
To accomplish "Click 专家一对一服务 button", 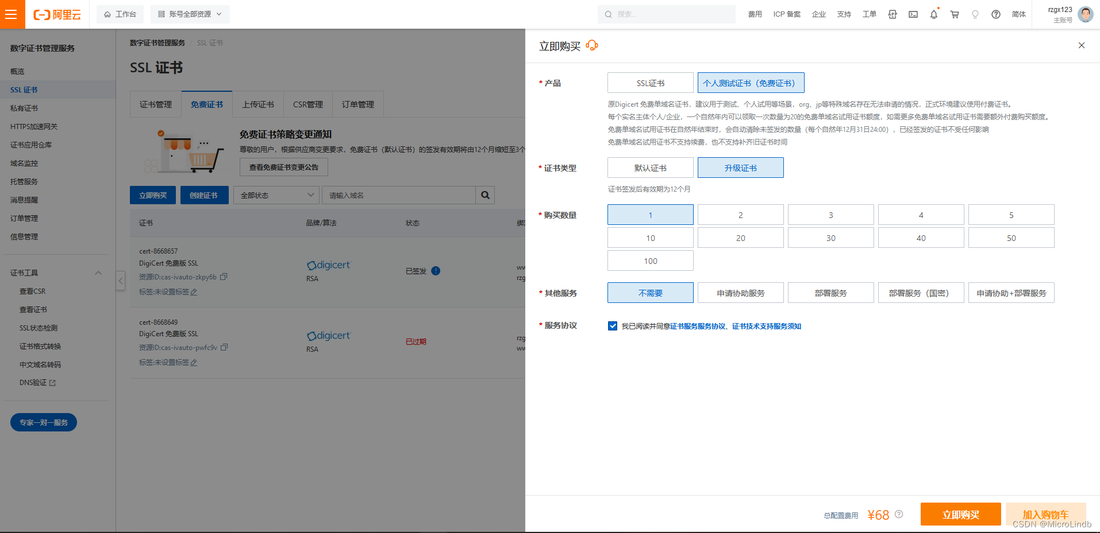I will 44,422.
